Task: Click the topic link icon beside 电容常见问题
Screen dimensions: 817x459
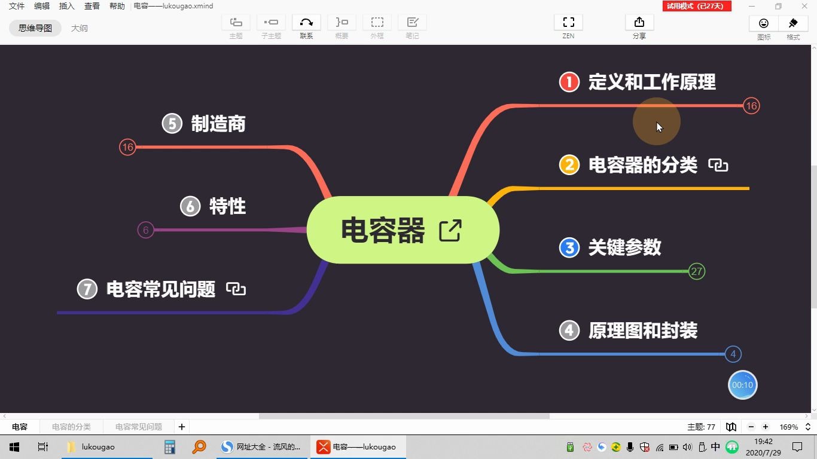Action: 236,289
